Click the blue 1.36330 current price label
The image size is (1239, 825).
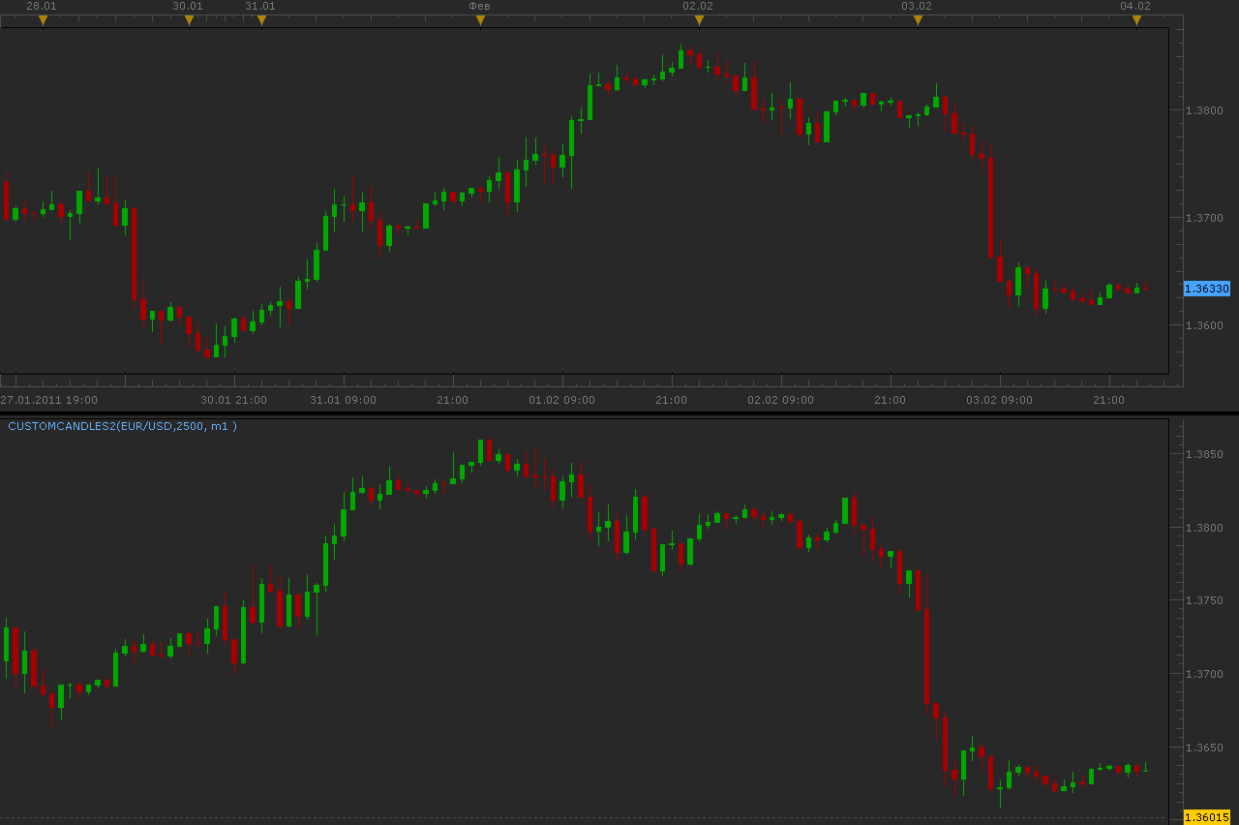tap(1207, 289)
